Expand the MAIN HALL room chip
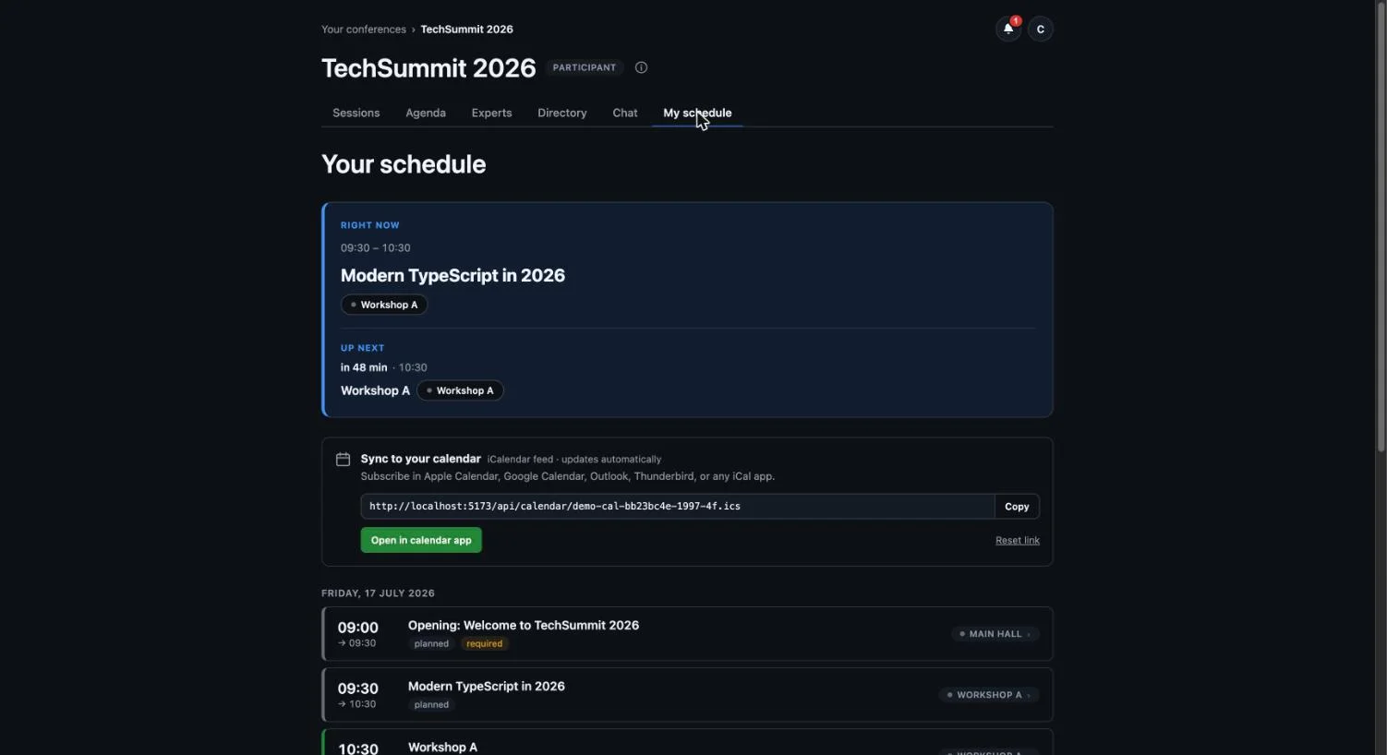 995,634
